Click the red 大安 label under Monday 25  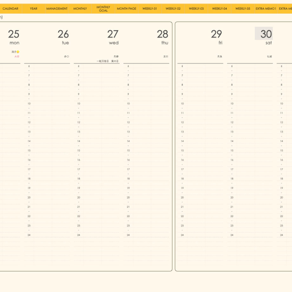pyautogui.click(x=17, y=56)
